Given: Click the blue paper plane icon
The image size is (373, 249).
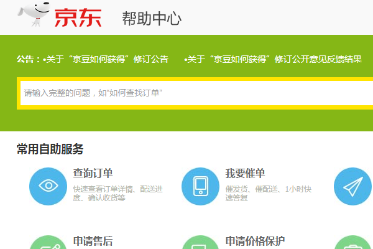Looking at the screenshot, I should click(x=352, y=186).
